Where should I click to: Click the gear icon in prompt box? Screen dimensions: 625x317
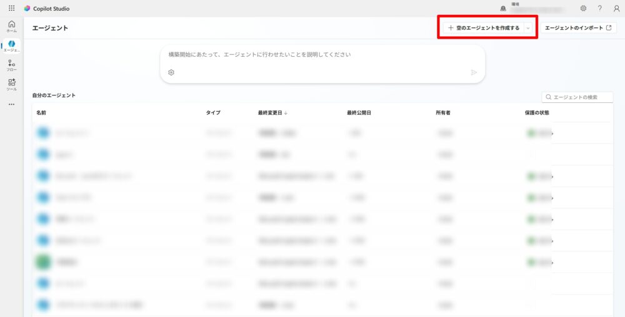(x=171, y=72)
